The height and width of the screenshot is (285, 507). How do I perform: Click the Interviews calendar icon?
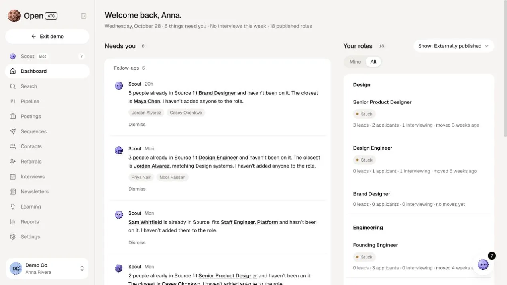[x=13, y=177]
